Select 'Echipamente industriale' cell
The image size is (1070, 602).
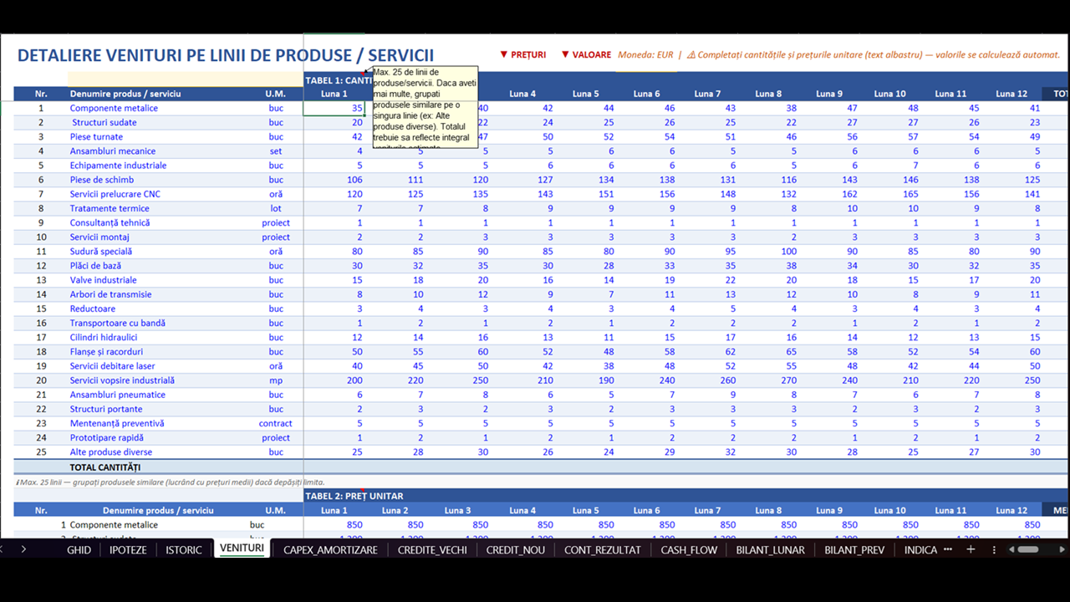(118, 166)
